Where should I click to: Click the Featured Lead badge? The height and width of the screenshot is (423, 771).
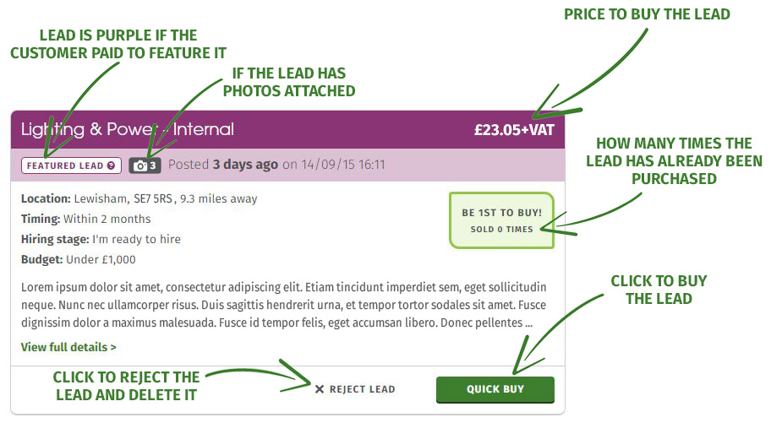70,165
